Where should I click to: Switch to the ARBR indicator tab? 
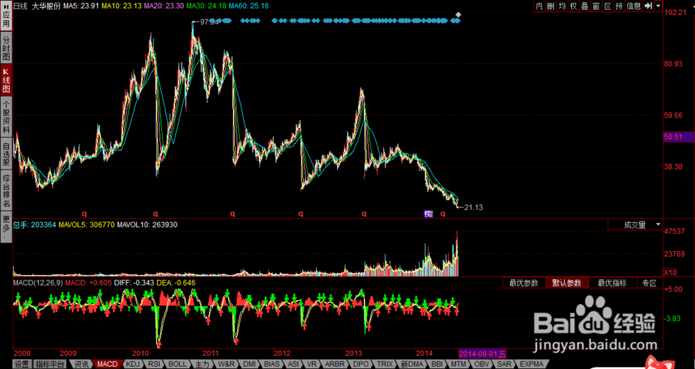click(x=335, y=365)
